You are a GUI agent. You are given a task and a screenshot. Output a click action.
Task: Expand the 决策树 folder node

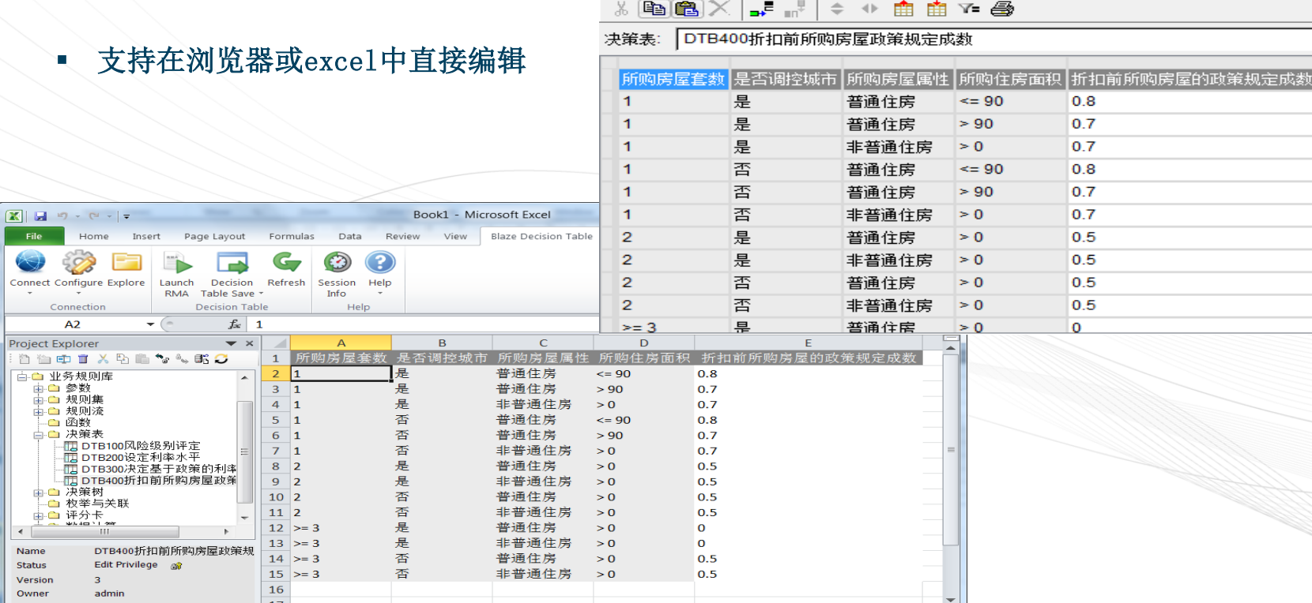[x=38, y=493]
